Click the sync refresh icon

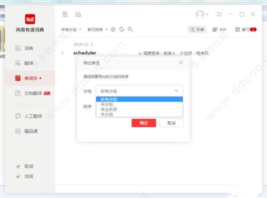click(122, 29)
